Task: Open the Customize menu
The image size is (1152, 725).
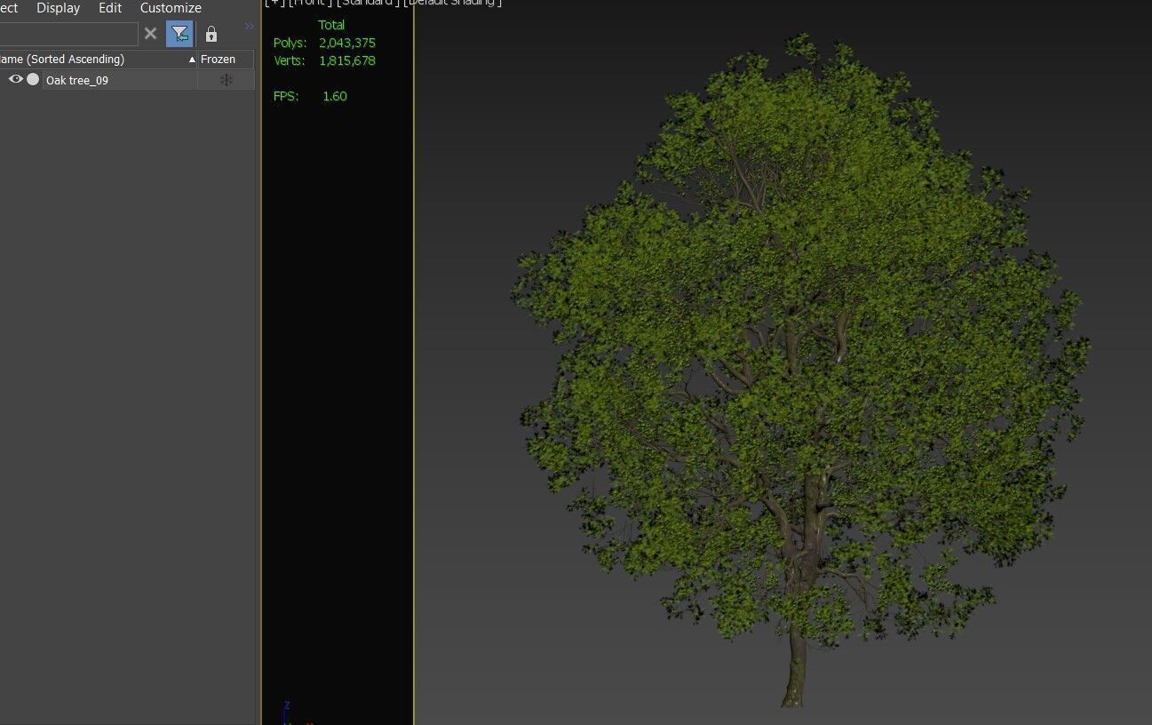Action: pos(171,8)
